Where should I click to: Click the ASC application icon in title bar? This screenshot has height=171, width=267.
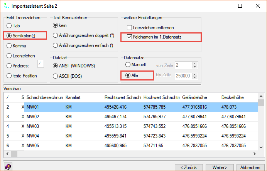click(x=5, y=6)
